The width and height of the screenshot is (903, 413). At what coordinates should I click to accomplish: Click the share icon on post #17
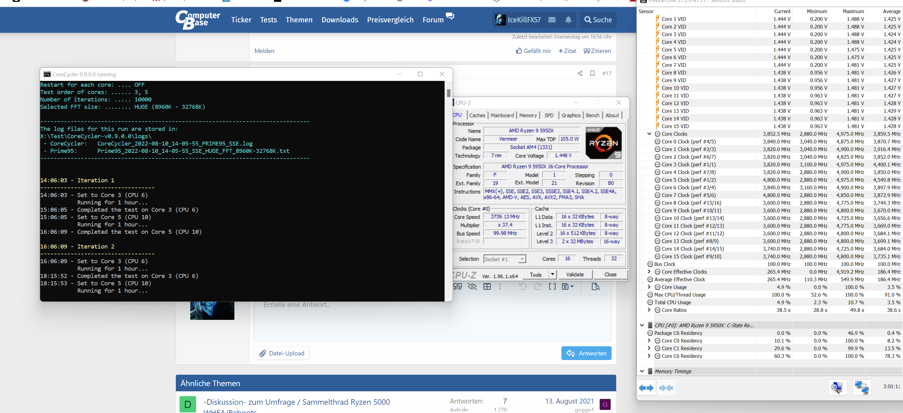pos(580,73)
